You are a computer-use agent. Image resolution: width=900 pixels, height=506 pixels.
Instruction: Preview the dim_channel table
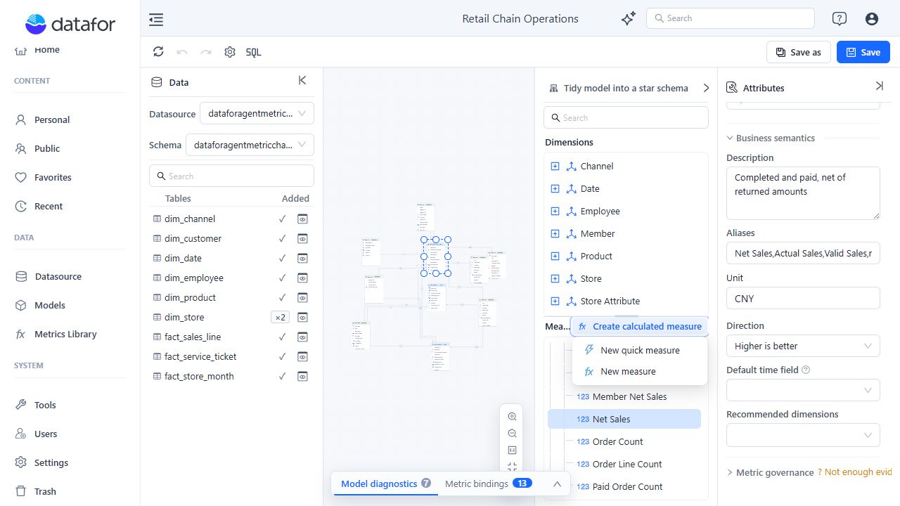tap(302, 219)
